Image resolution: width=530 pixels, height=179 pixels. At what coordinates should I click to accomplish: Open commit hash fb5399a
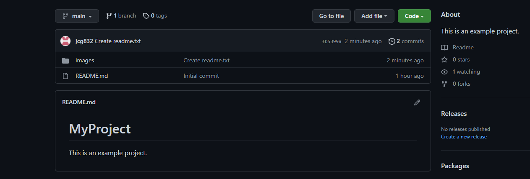332,41
